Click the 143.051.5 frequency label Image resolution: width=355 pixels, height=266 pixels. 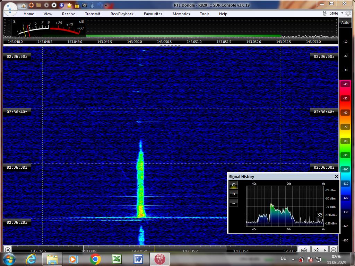(x=224, y=42)
